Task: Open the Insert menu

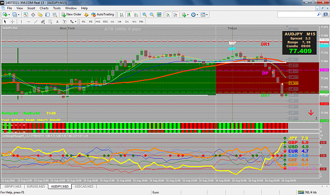Action: tap(31, 8)
